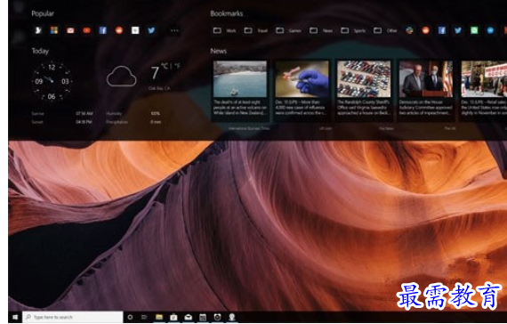Open the White Island volcano news thumbnail
Image resolution: width=507 pixels, height=324 pixels.
(x=240, y=78)
